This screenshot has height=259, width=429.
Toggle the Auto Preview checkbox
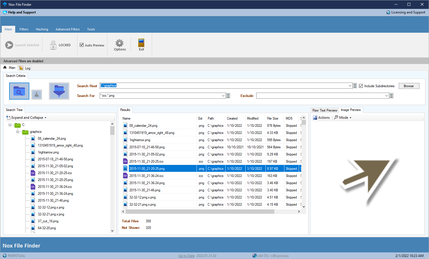[x=82, y=45]
